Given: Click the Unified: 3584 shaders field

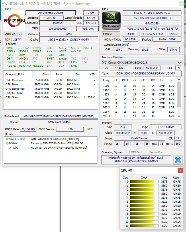Looking at the screenshot, I should 167,39.
